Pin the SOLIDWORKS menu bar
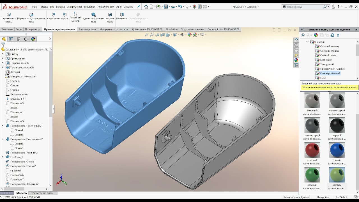Image resolution: width=359 pixels, height=202 pixels. click(x=138, y=6)
